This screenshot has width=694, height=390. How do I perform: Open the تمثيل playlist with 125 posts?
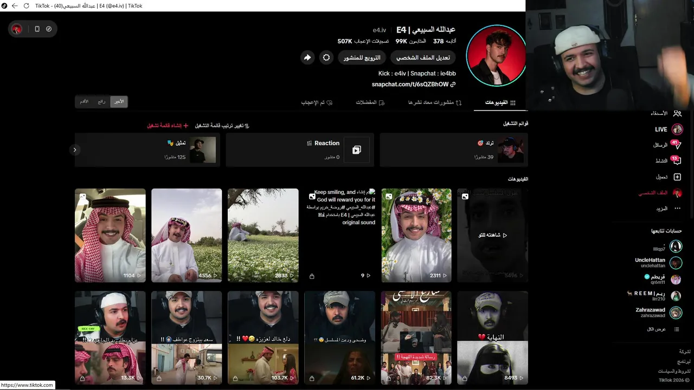[147, 150]
